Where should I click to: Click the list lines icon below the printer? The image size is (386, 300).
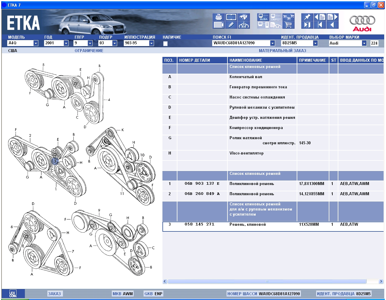tap(219, 25)
